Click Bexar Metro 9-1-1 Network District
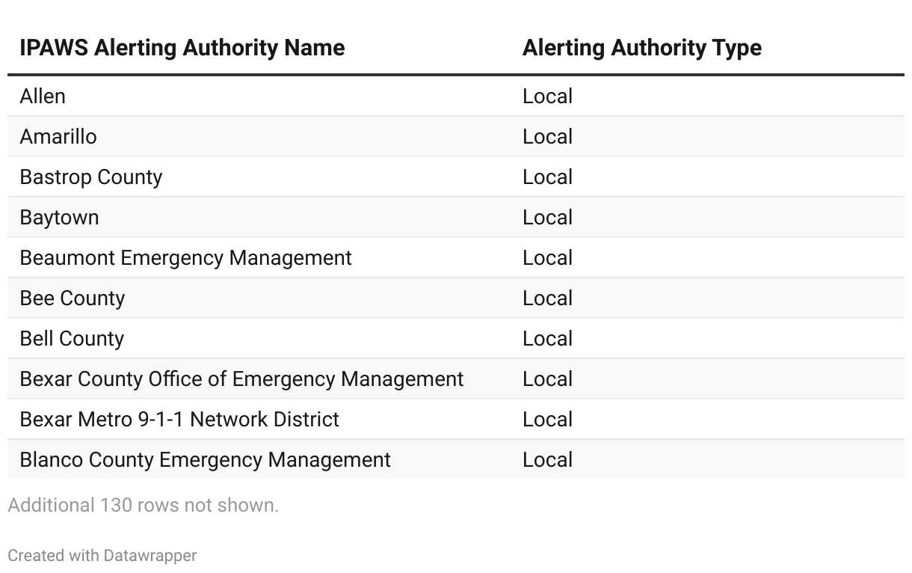 pos(179,420)
